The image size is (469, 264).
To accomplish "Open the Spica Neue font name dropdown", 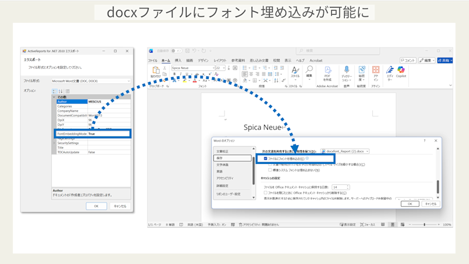I will point(213,68).
